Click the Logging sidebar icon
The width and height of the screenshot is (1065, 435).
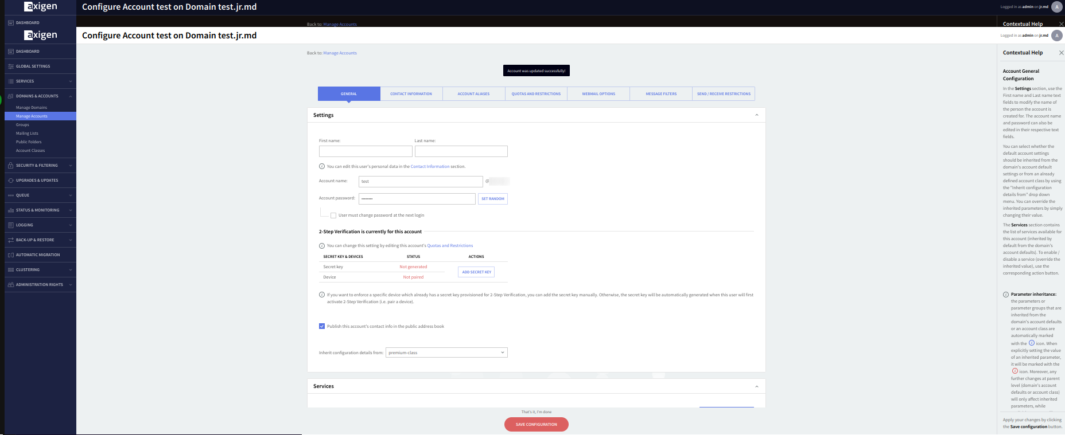(x=11, y=225)
